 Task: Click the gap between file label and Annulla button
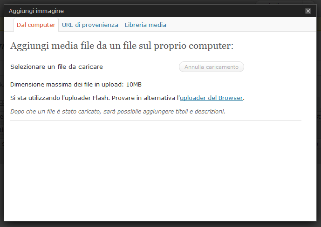coord(140,67)
